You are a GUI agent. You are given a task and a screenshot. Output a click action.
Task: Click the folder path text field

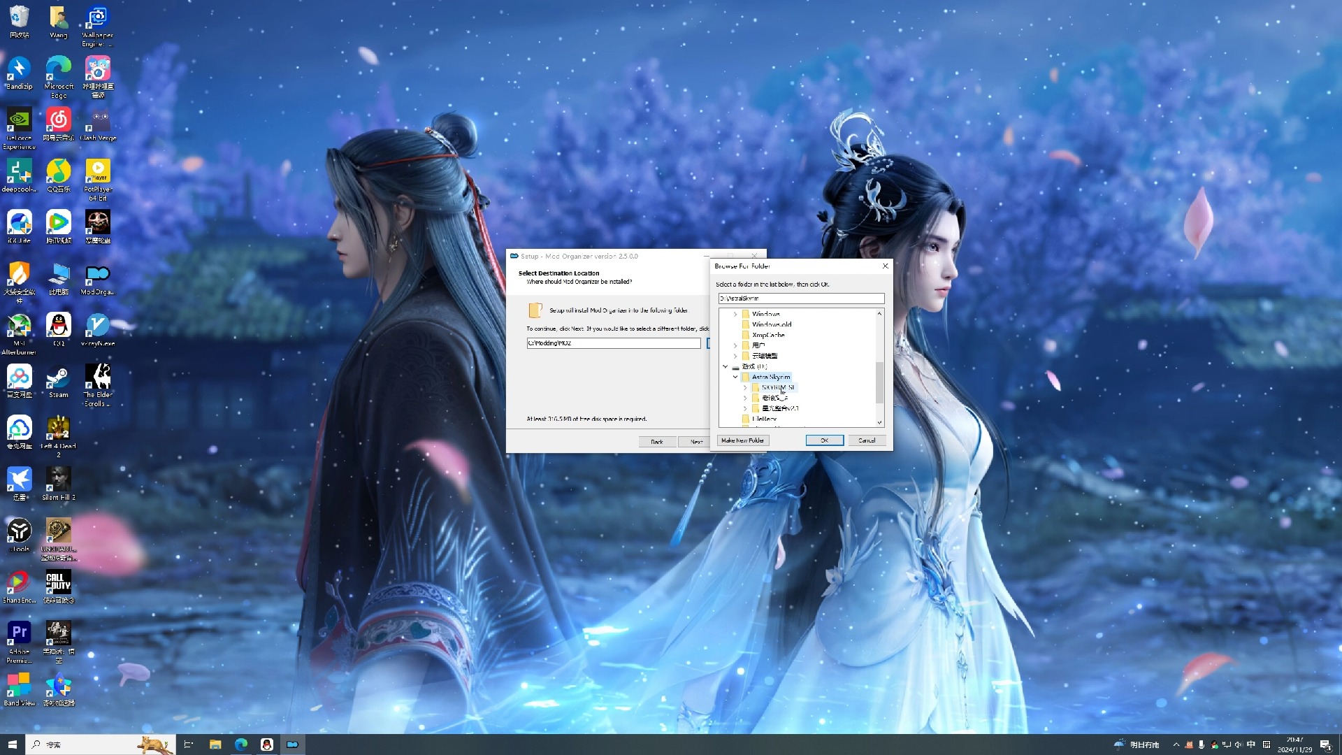point(801,299)
